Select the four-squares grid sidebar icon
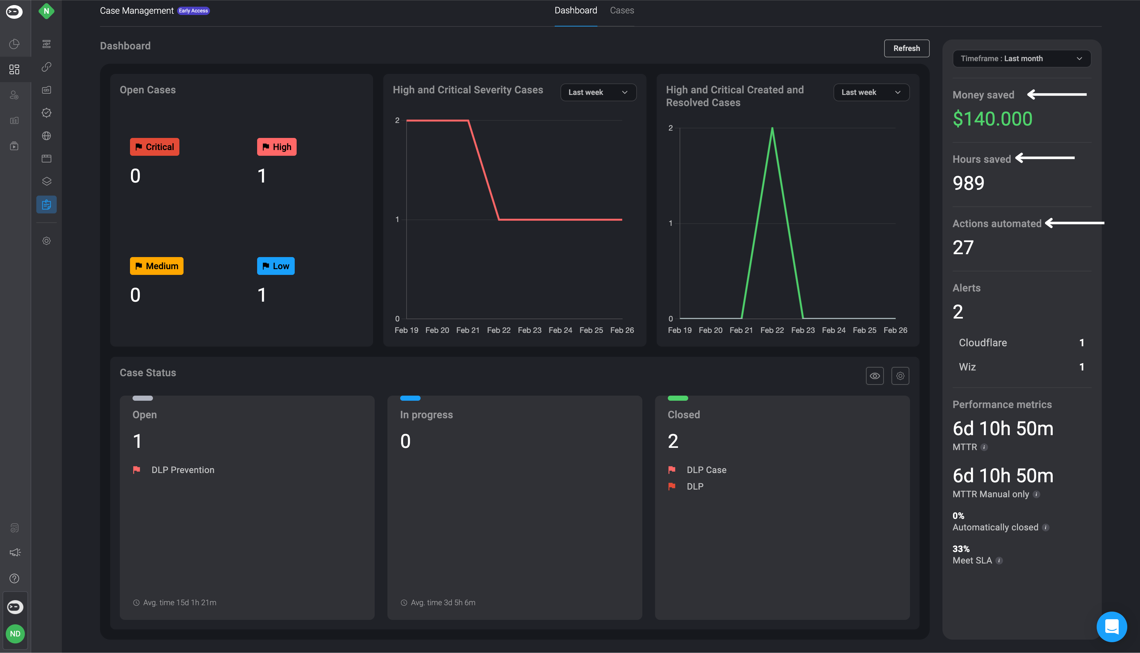The height and width of the screenshot is (653, 1140). click(x=14, y=69)
